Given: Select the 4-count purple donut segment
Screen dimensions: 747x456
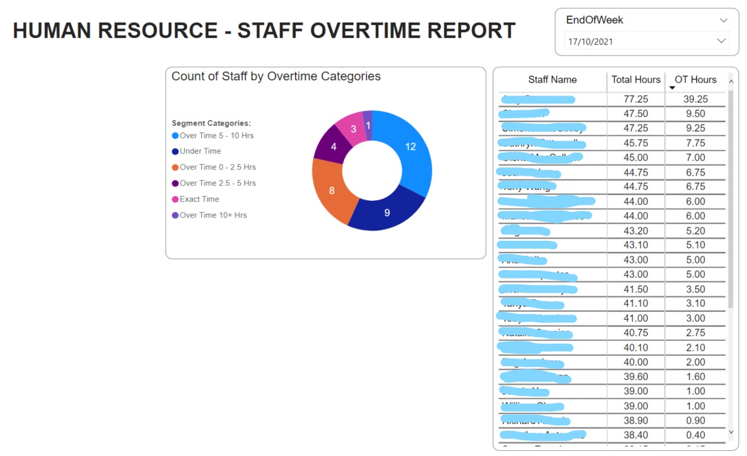Looking at the screenshot, I should (x=333, y=146).
